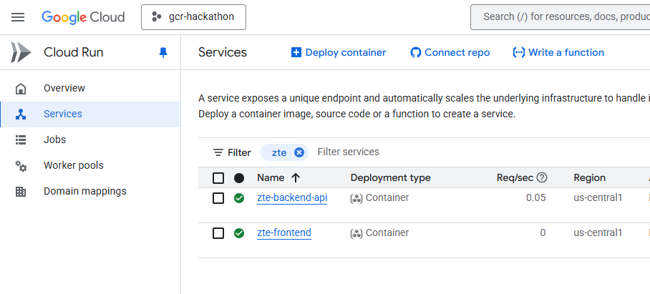
Task: Unpin Cloud Run with the pin icon
Action: click(x=162, y=52)
